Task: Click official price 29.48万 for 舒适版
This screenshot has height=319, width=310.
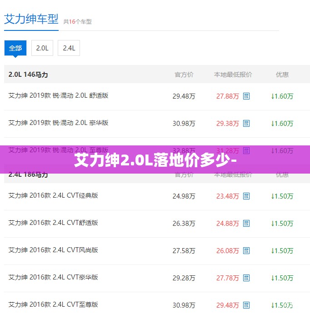Action: click(x=184, y=96)
